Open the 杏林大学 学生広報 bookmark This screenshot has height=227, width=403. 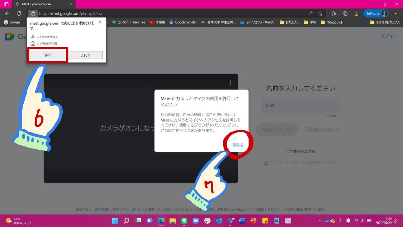pos(219,22)
